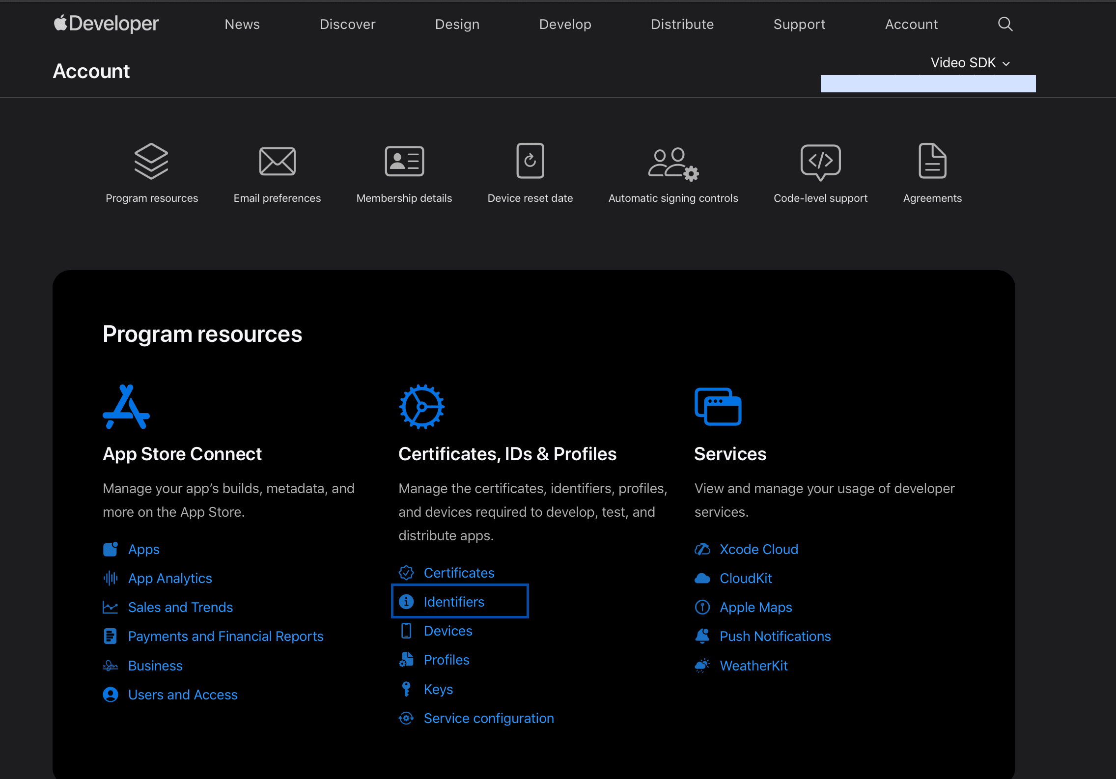
Task: Open the App Analytics link
Action: [x=170, y=578]
